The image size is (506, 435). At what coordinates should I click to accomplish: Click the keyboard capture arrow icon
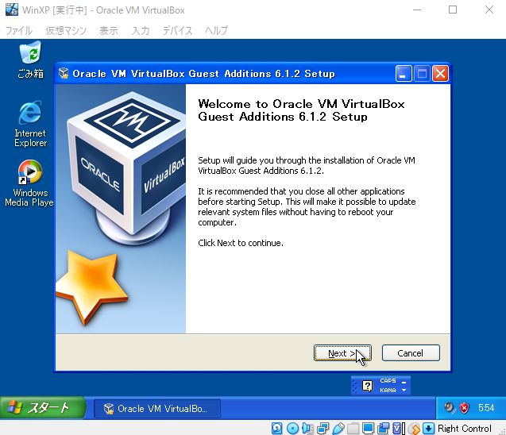[428, 428]
